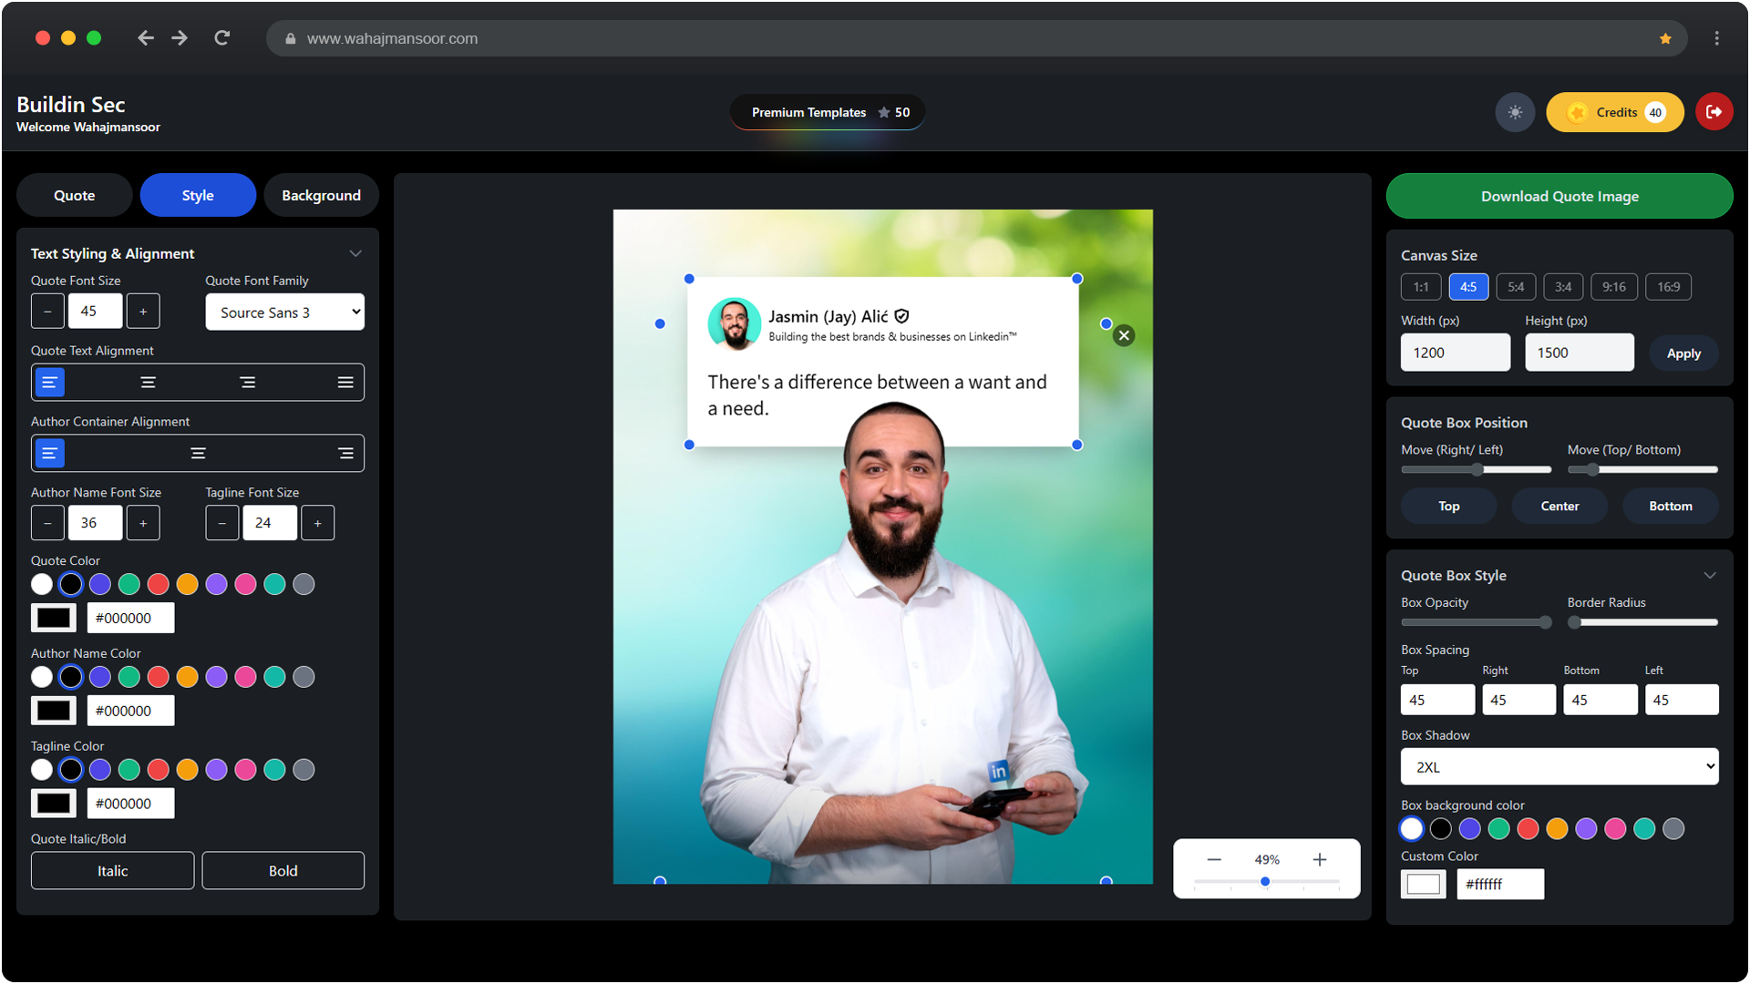Switch to the Quote tab
Viewport: 1750px width, 984px height.
(74, 196)
